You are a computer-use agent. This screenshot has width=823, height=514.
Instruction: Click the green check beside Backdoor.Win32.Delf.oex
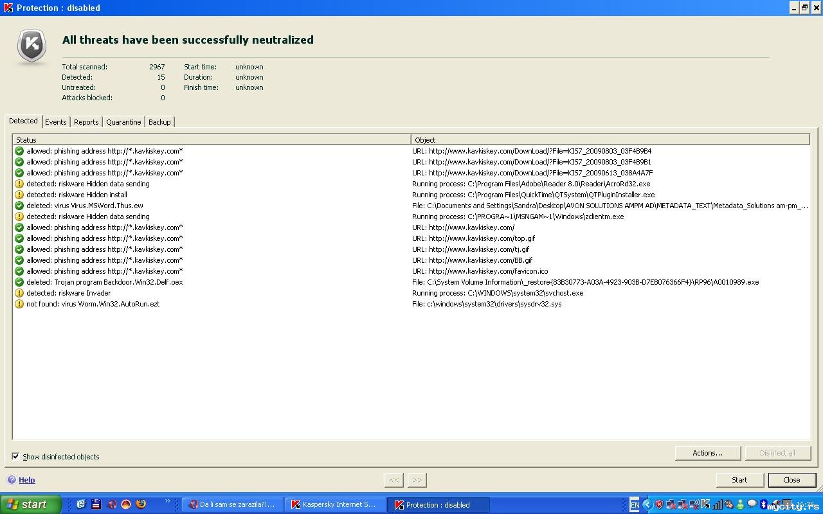(19, 282)
